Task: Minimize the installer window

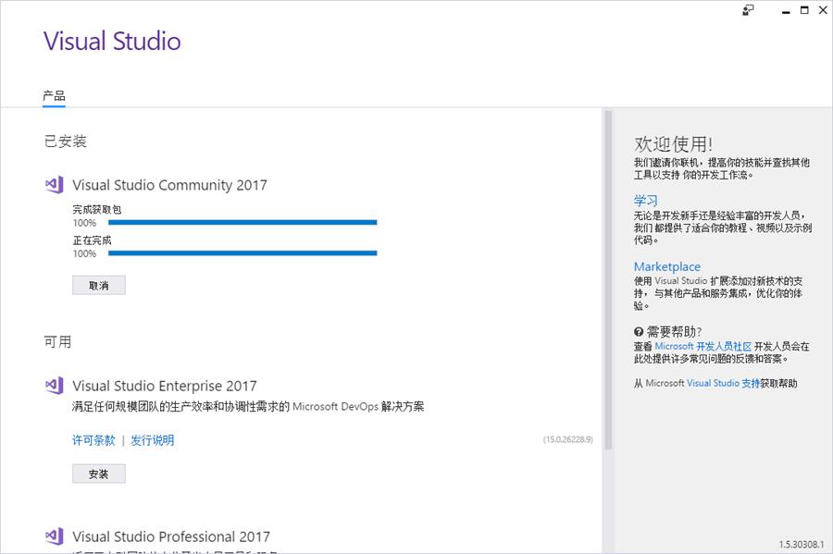Action: point(786,10)
